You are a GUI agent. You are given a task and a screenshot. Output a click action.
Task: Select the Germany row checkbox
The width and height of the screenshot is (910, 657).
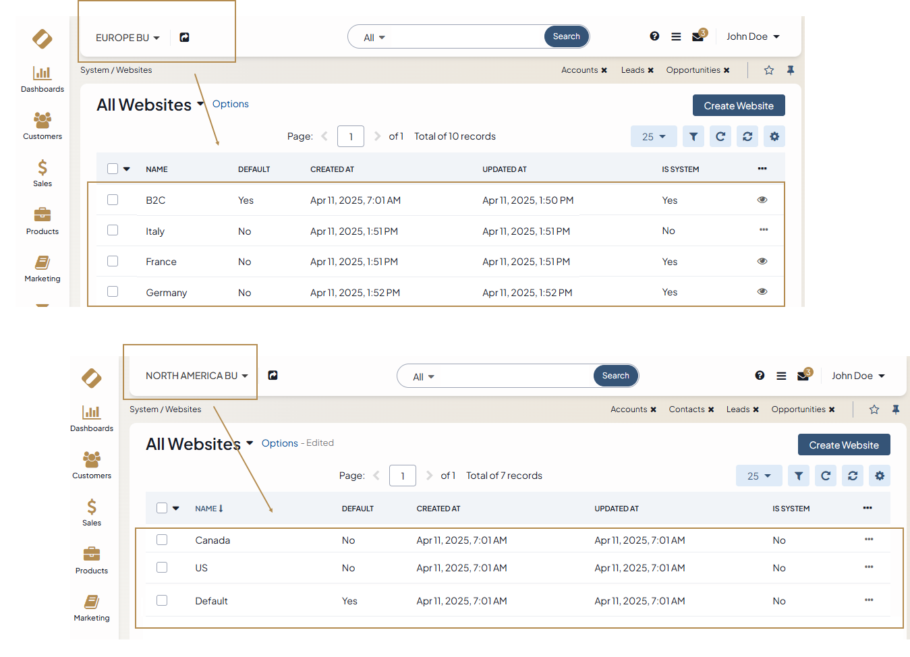pos(113,292)
